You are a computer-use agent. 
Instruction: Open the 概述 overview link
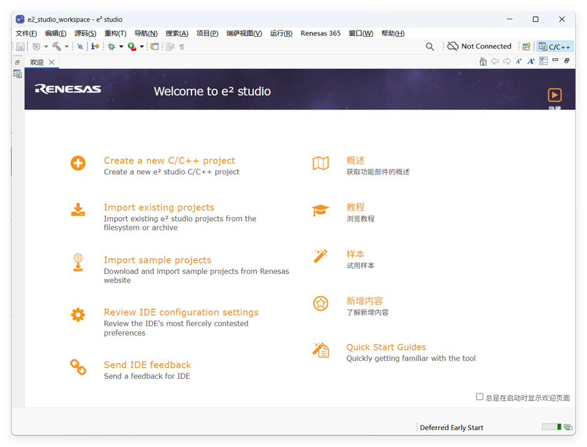point(356,161)
